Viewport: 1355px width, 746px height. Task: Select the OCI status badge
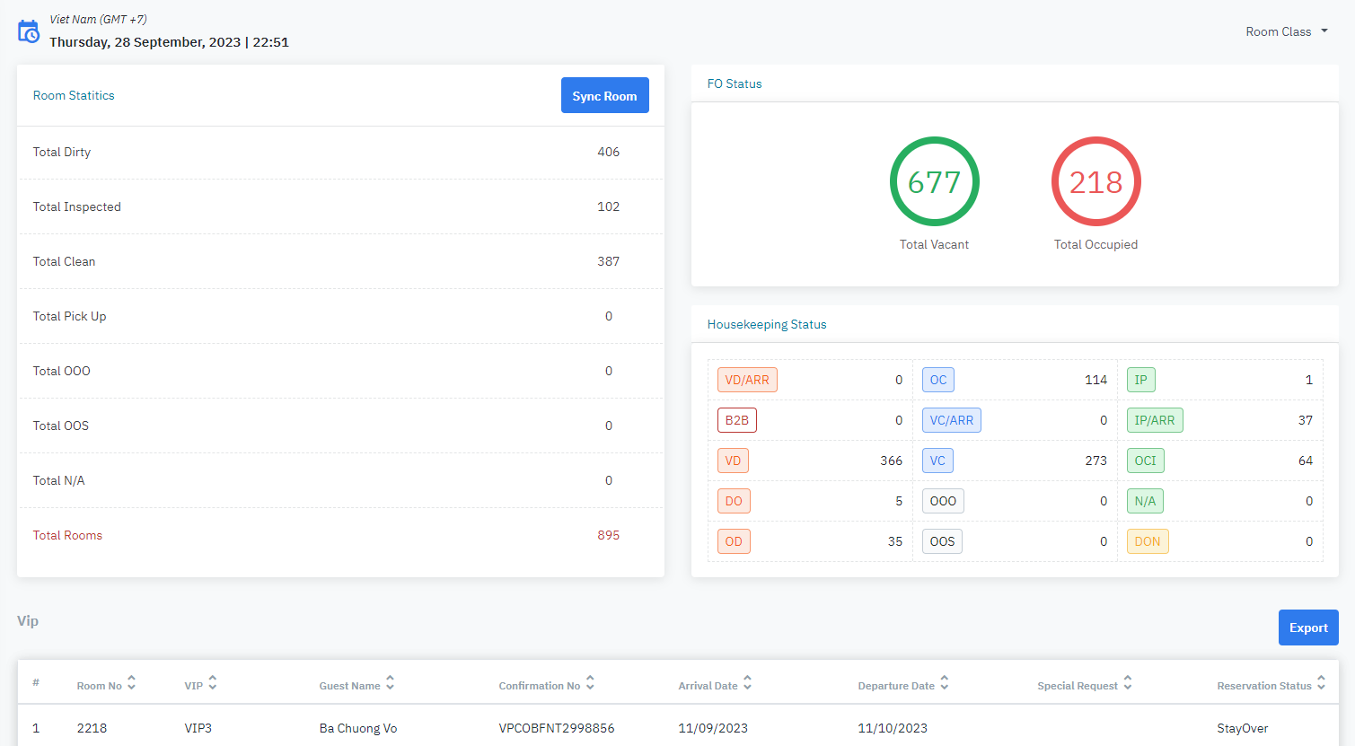(x=1145, y=461)
